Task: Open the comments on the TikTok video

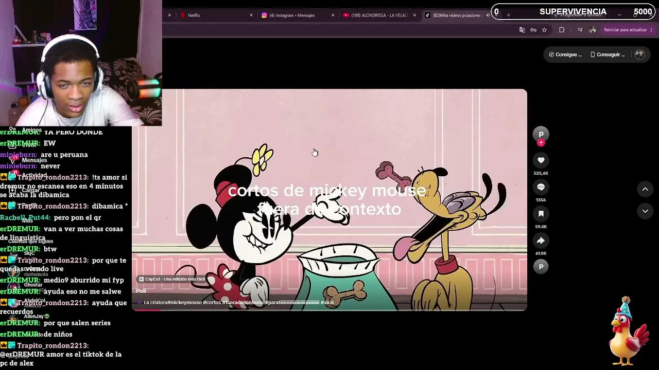Action: pyautogui.click(x=541, y=187)
